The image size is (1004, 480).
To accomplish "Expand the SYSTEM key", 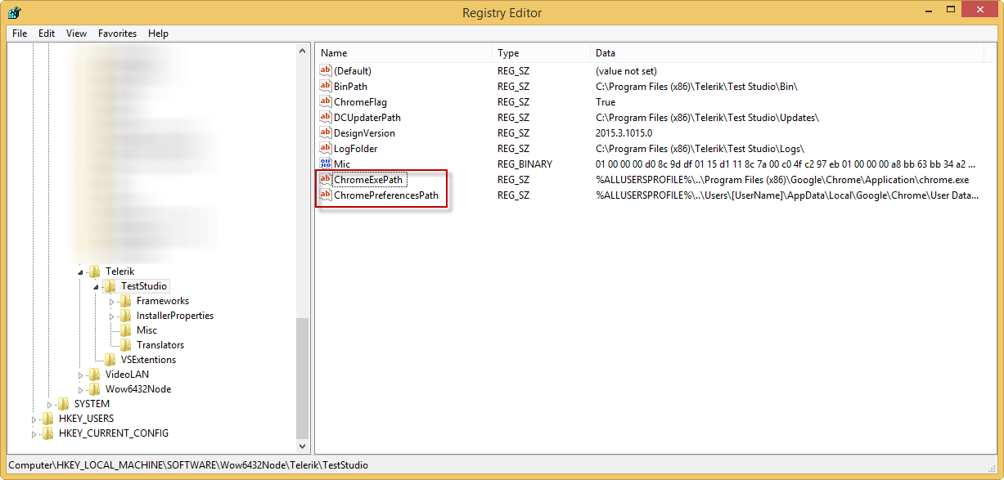I will (x=50, y=404).
